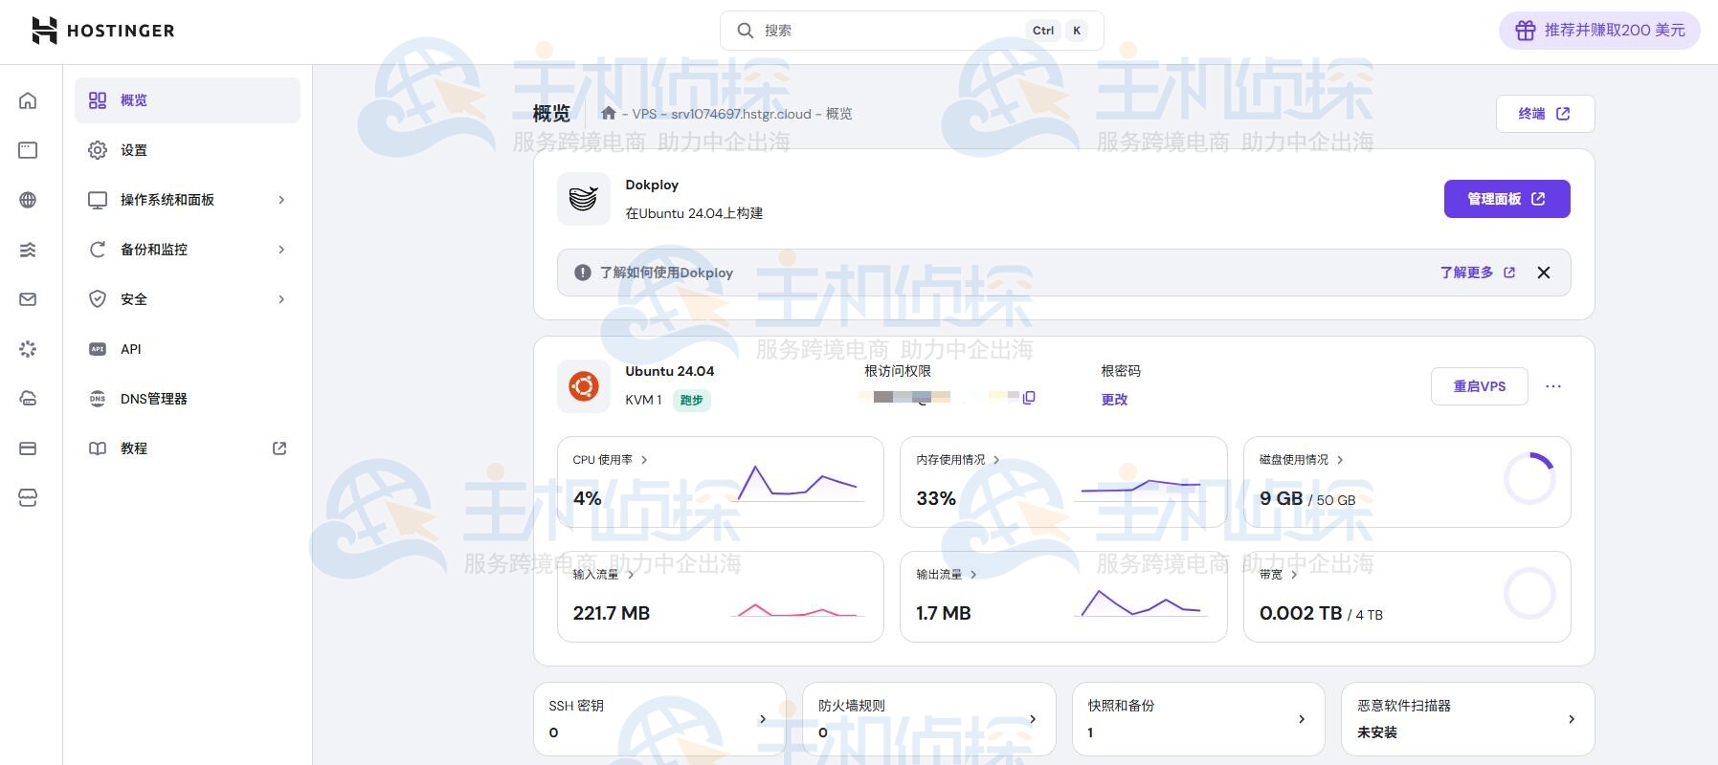Click into the 搜索 search field
The height and width of the screenshot is (765, 1718).
[x=911, y=31]
